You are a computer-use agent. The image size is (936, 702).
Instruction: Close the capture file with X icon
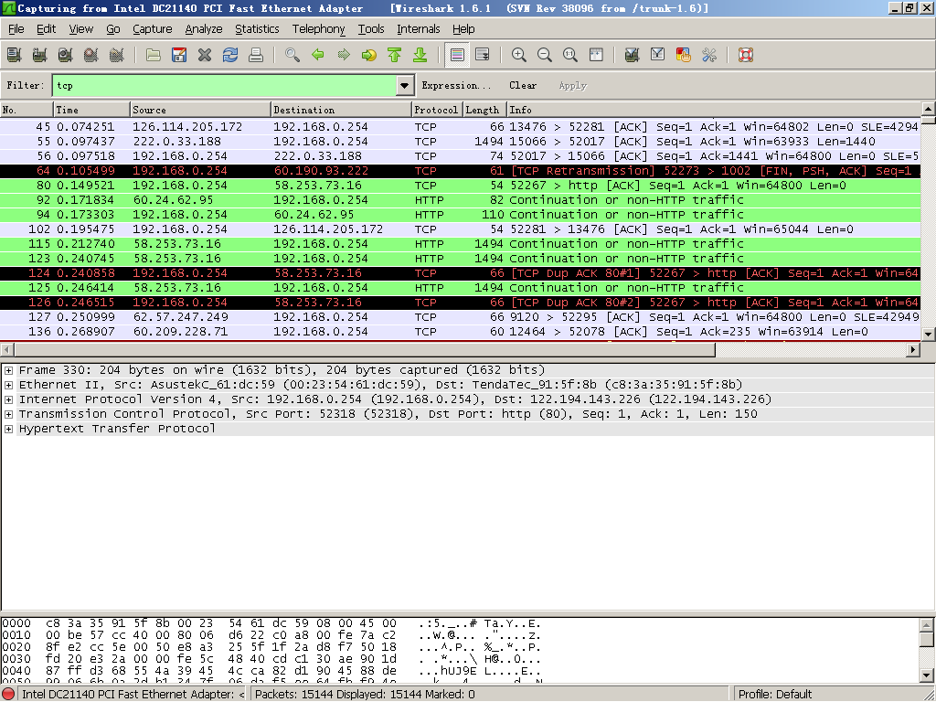pos(205,55)
